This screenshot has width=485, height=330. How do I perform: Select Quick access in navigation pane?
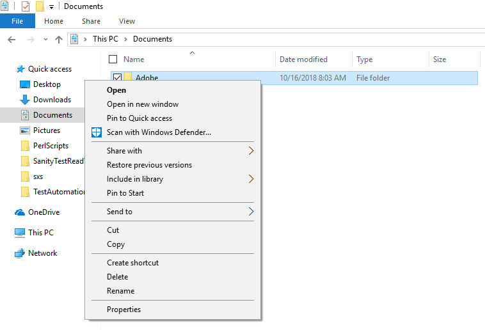tap(50, 69)
